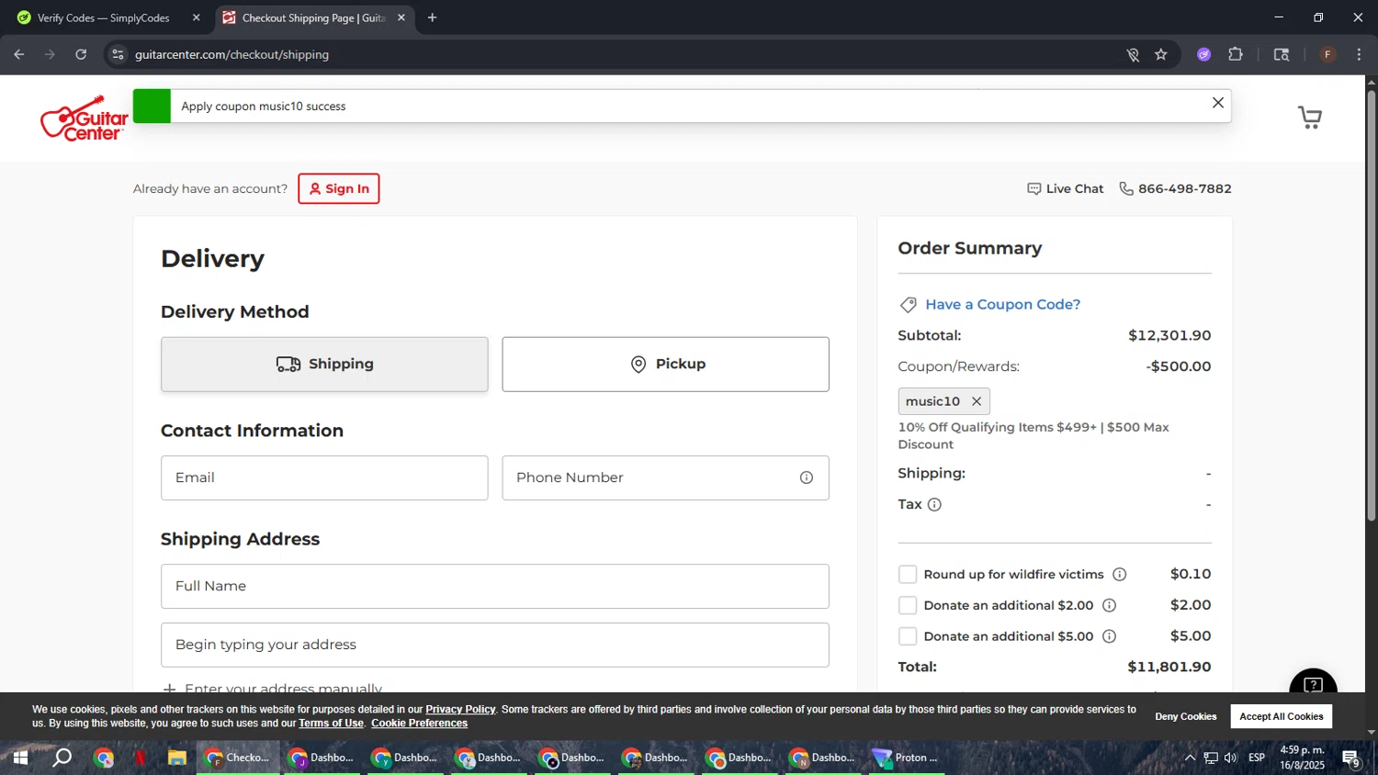Close the Verify Codes tab
1378x775 pixels.
[x=196, y=17]
